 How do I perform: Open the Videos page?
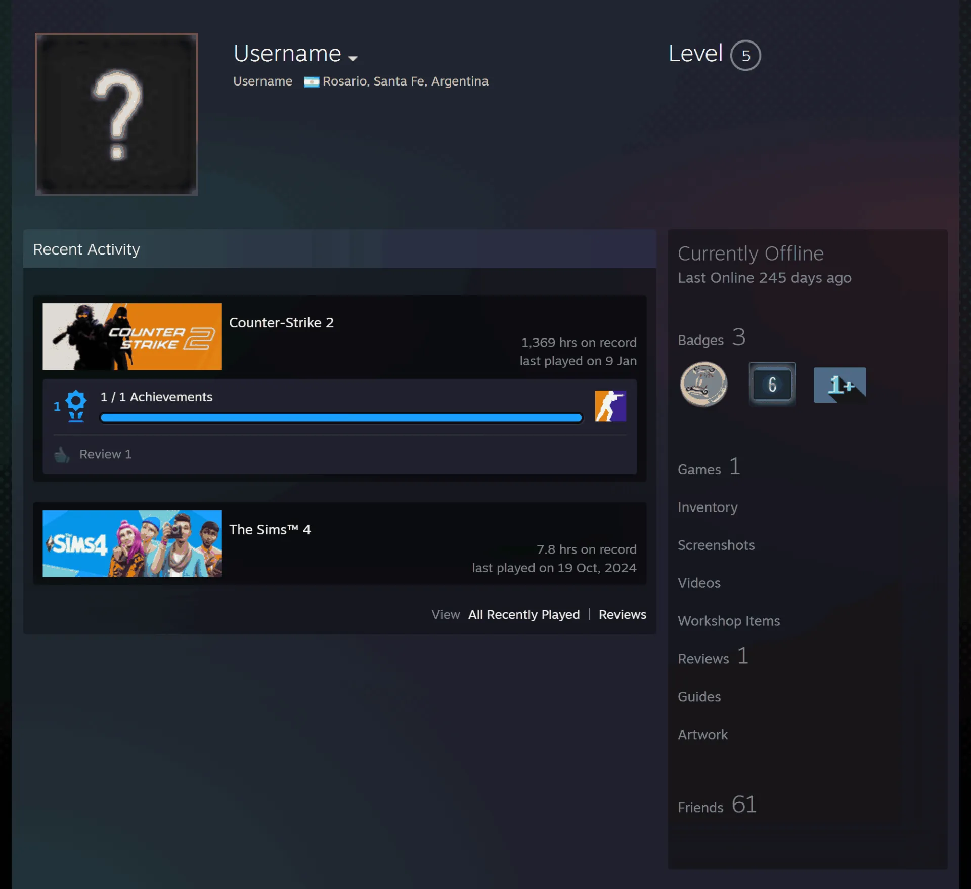coord(699,583)
